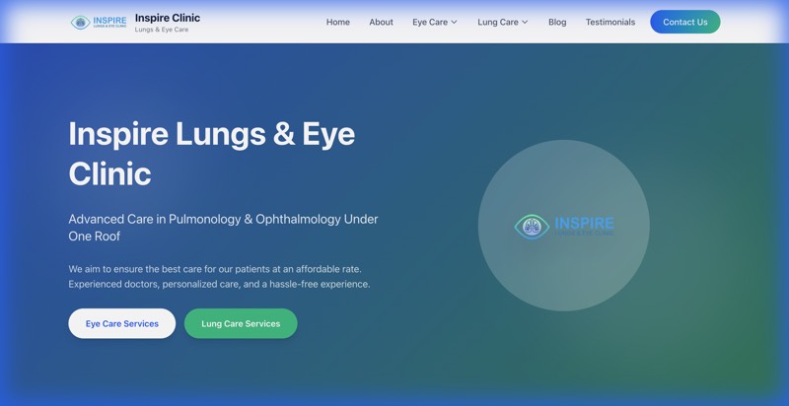Open Lung Care Services button
This screenshot has height=406, width=789.
[241, 323]
